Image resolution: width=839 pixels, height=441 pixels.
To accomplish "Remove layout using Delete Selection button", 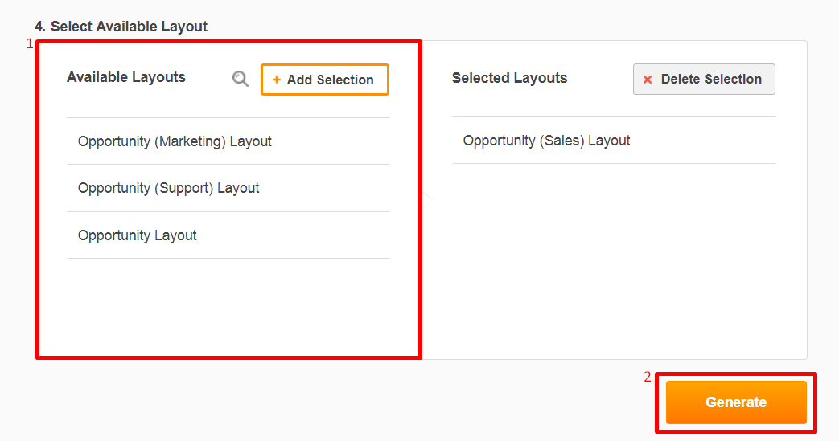I will pos(704,79).
